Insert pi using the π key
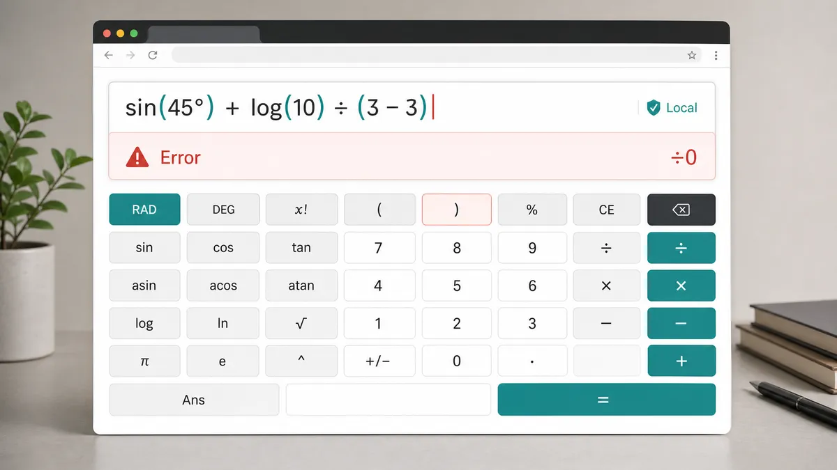Screen dimensions: 837x470 [144, 361]
